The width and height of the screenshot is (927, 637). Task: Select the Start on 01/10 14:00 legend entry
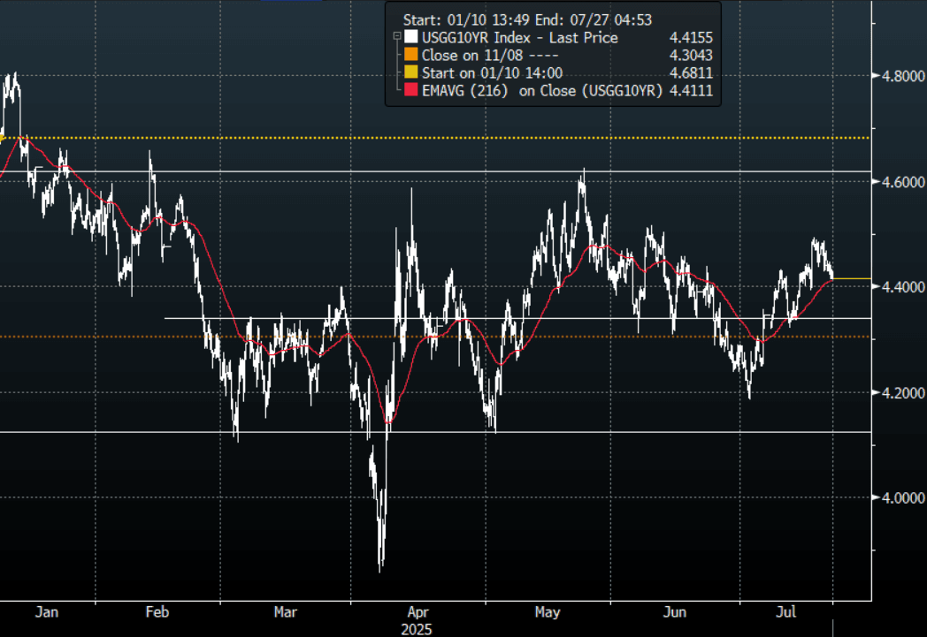[x=504, y=73]
